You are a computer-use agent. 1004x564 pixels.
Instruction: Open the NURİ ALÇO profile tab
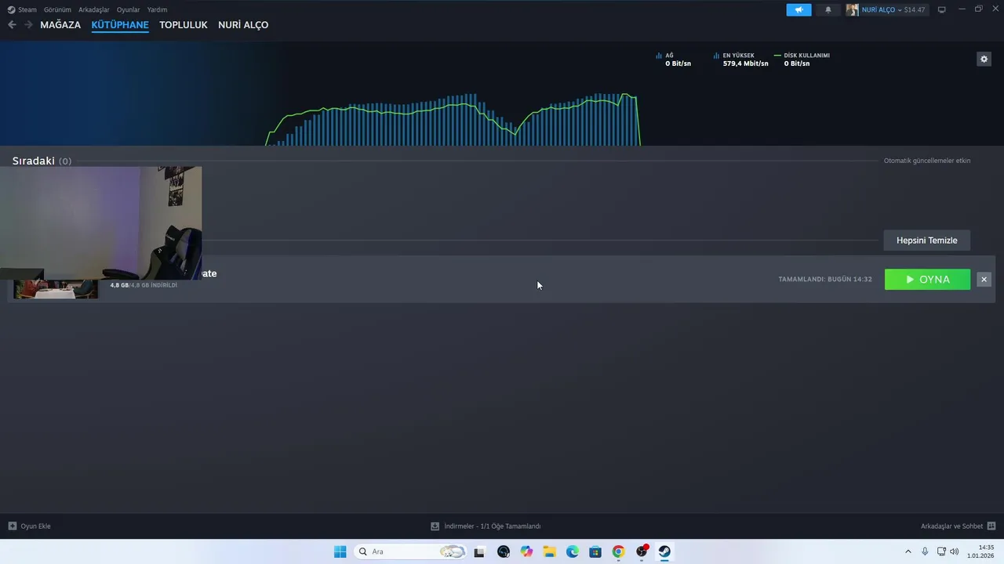(243, 25)
